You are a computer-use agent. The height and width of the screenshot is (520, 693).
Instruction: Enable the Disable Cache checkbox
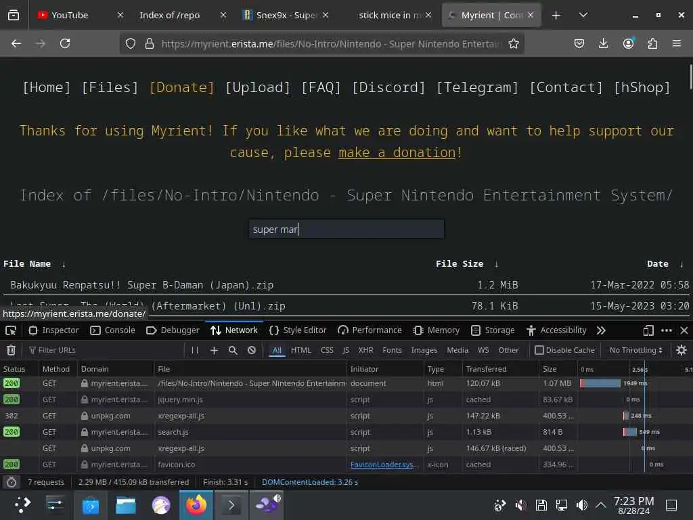click(x=539, y=350)
